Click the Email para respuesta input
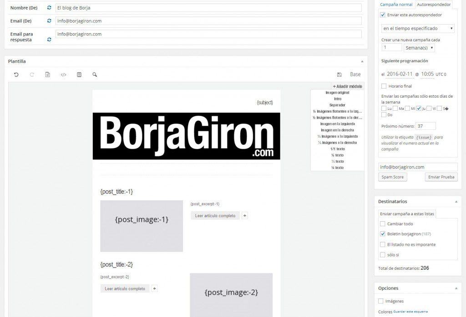Screen dimensions: 466x317 click(x=208, y=34)
